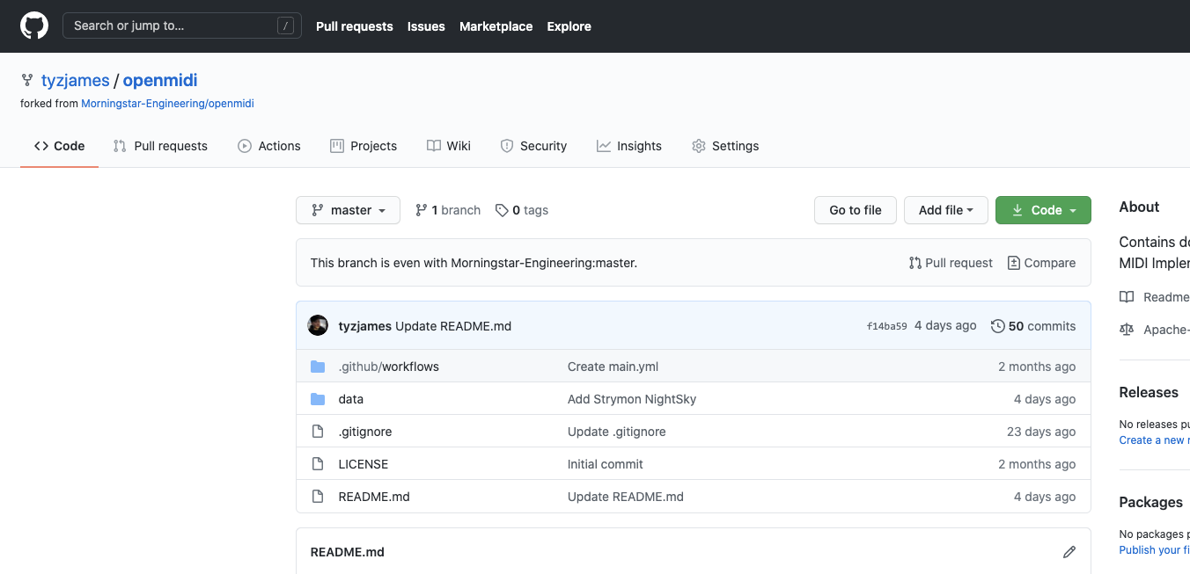
Task: Open the 50 commits history
Action: pos(1033,326)
